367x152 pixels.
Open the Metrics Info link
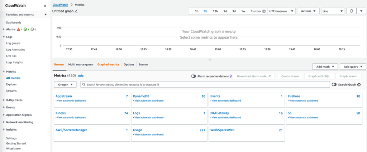81,76
